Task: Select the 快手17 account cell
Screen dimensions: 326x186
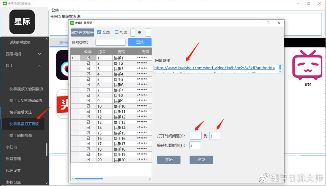Action: [124, 144]
